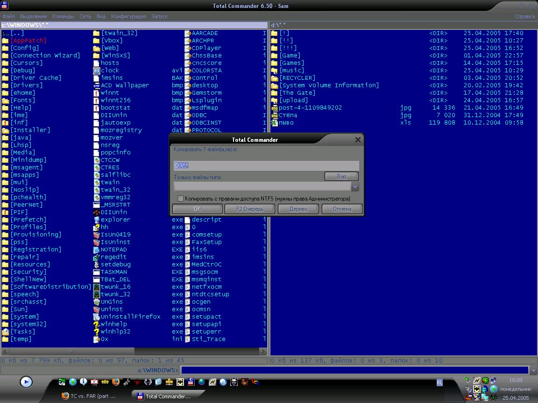Select the [system32] folder

pyautogui.click(x=28, y=324)
